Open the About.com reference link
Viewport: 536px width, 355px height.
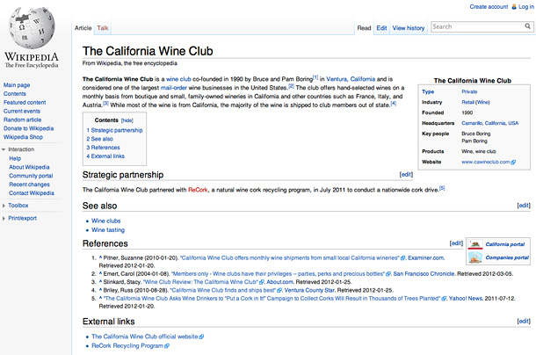pyautogui.click(x=280, y=282)
